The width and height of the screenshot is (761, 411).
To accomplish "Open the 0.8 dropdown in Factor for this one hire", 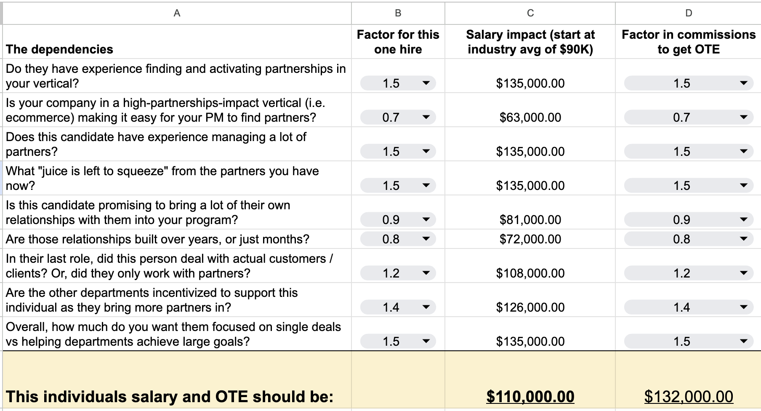I will click(x=398, y=239).
